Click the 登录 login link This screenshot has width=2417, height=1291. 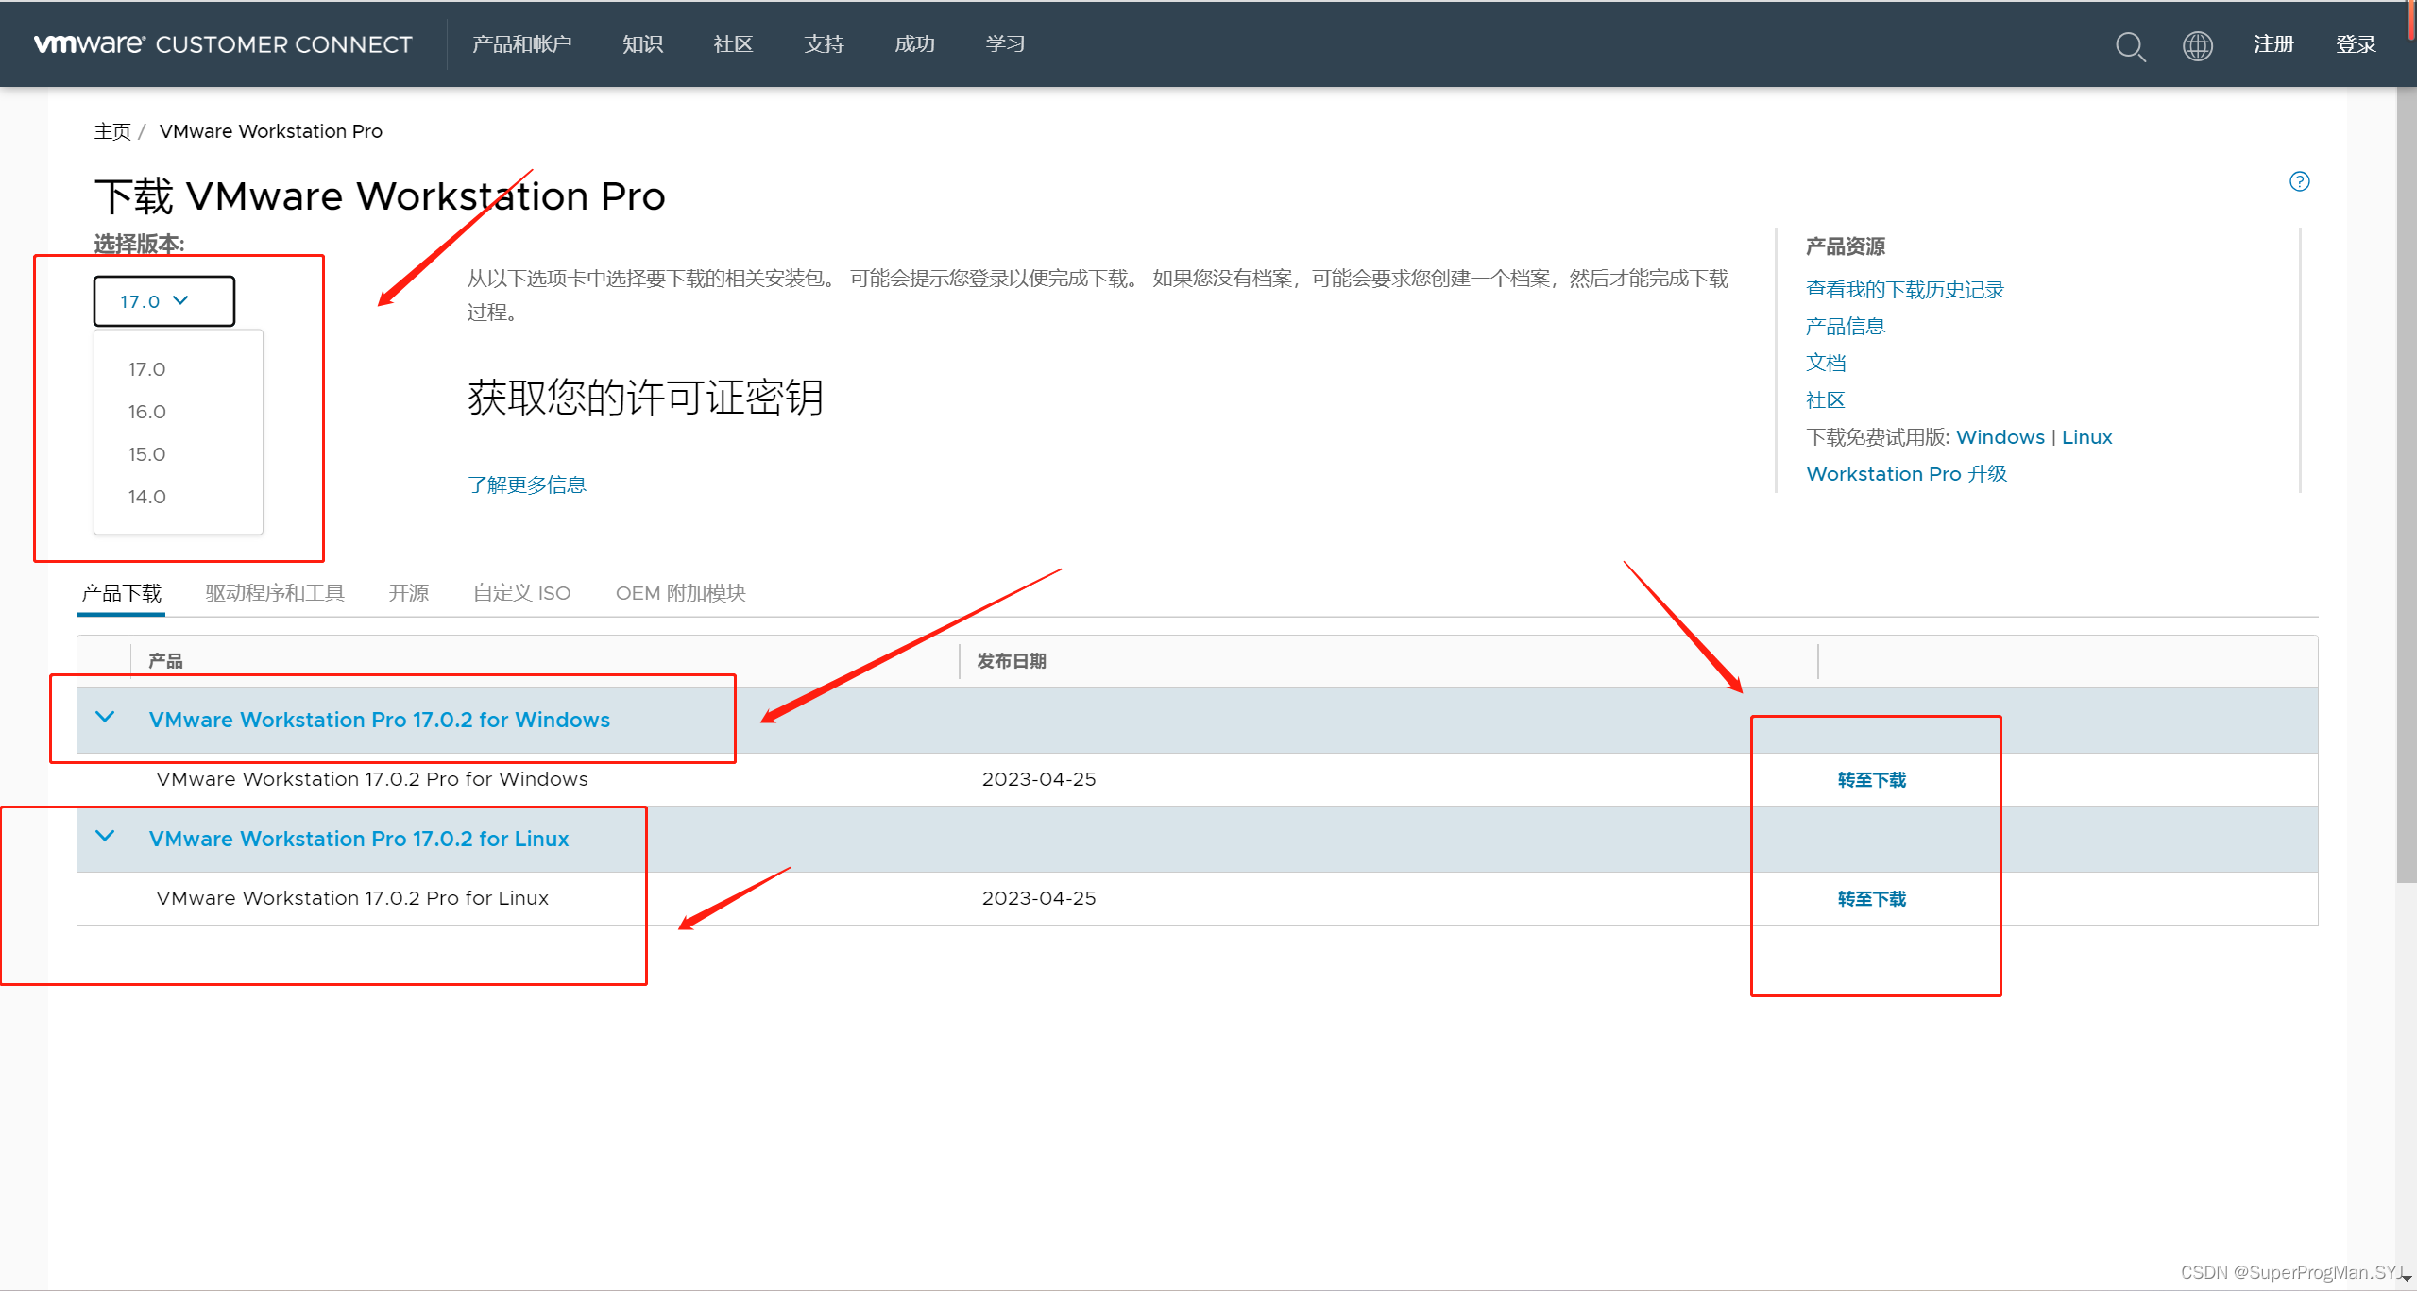2356,44
